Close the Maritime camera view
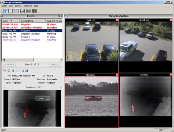 [117, 75]
